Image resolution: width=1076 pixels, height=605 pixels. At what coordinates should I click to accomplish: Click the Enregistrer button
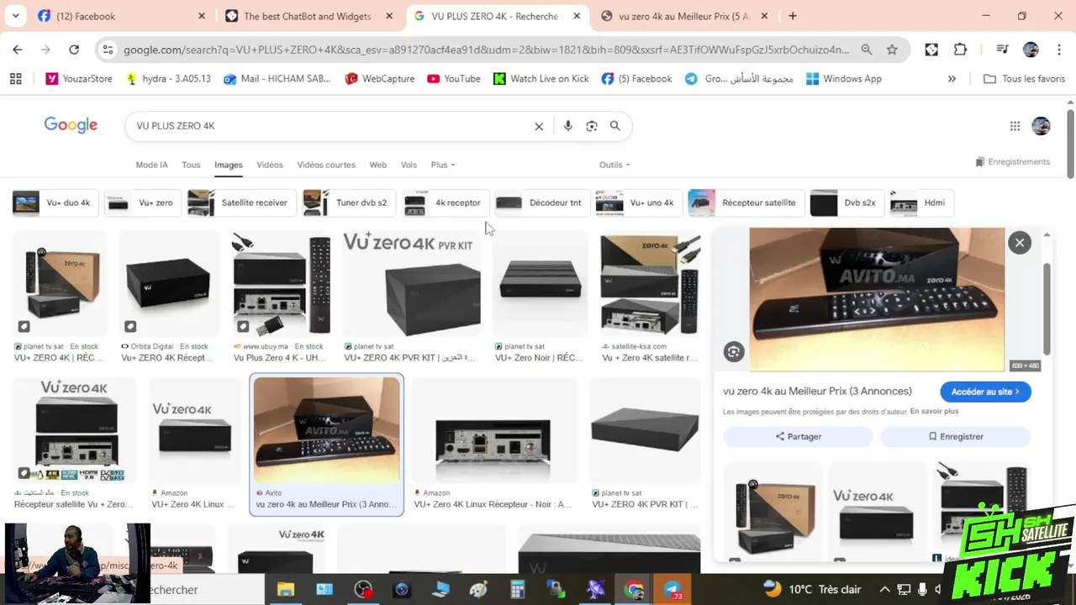tap(955, 437)
